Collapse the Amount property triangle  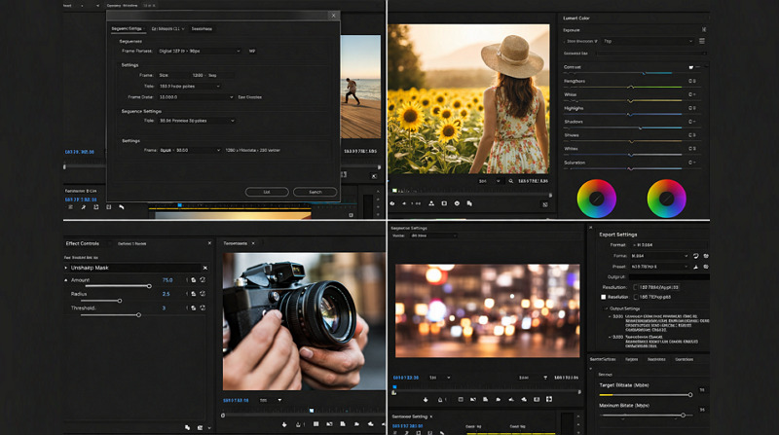[66, 280]
